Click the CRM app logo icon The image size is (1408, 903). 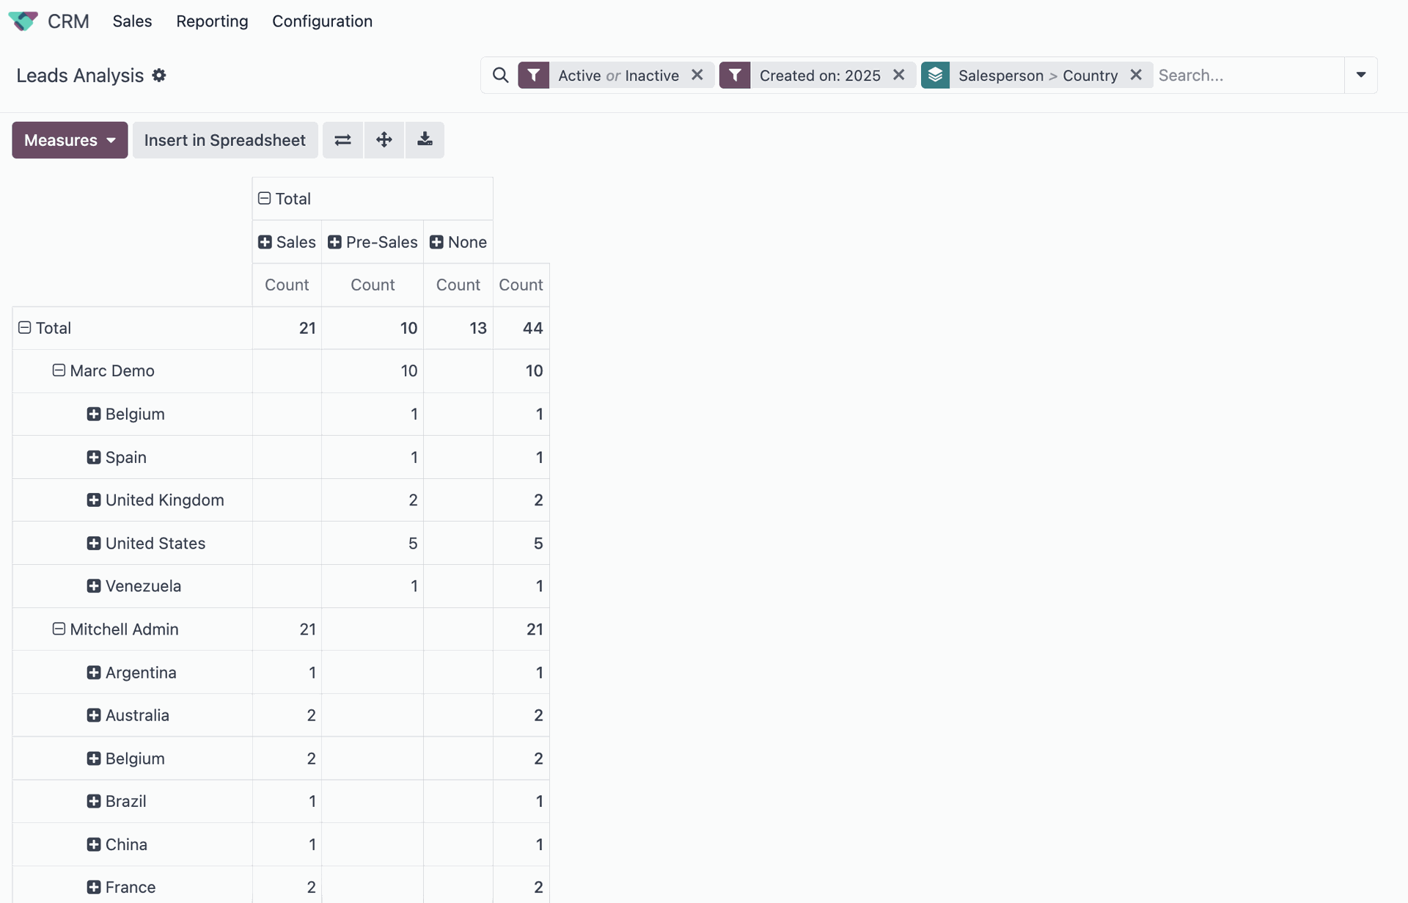point(23,21)
